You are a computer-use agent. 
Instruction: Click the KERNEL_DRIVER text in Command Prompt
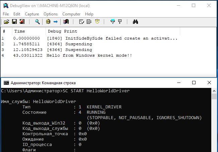tap(104, 107)
